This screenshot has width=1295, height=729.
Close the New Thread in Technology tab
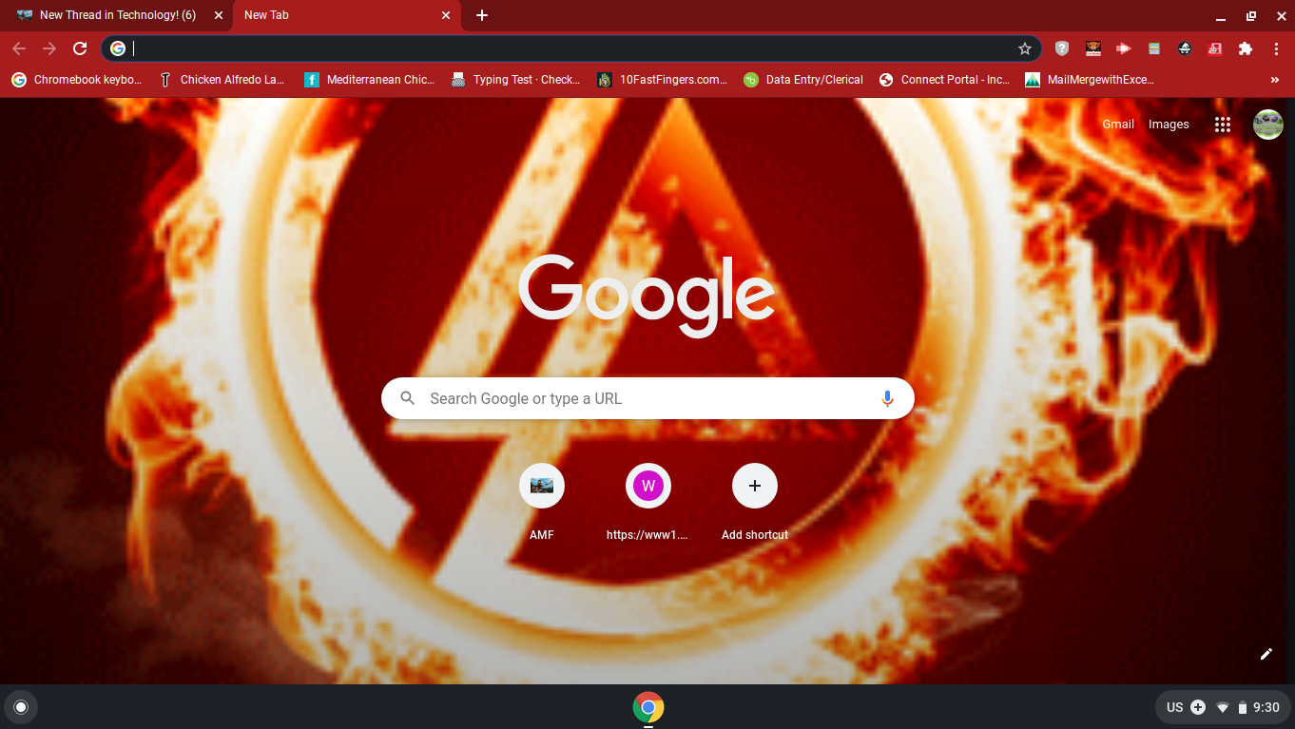(219, 15)
